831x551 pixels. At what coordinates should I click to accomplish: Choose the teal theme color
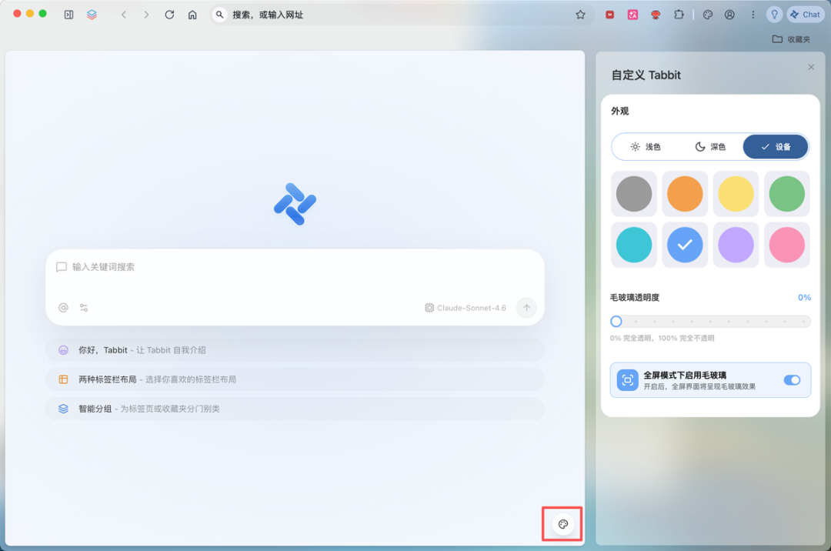[634, 245]
